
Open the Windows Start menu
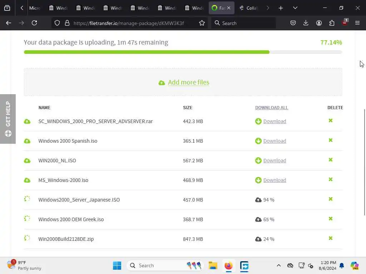click(117, 265)
